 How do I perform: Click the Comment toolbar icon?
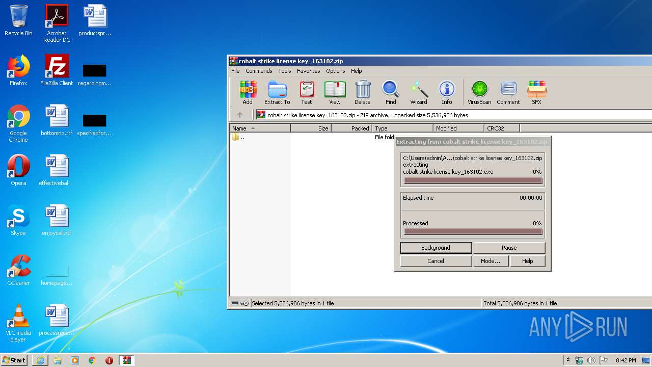click(508, 92)
